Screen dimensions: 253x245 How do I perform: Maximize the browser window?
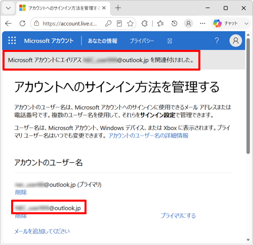[x=226, y=8]
